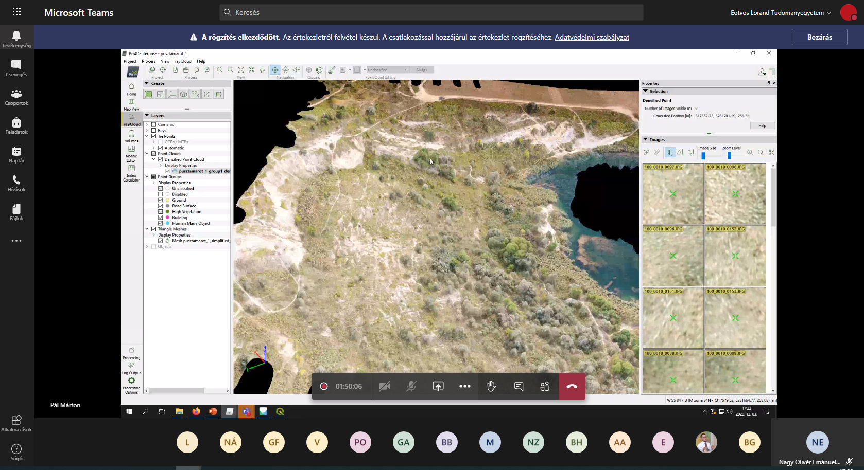Collapse the Triangle Meshes tree node

point(147,229)
